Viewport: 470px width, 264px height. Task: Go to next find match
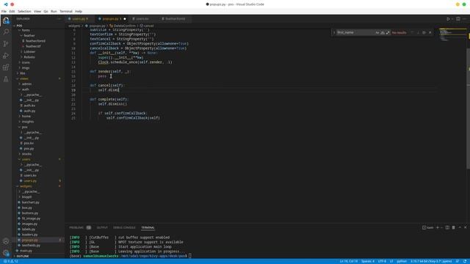click(418, 32)
